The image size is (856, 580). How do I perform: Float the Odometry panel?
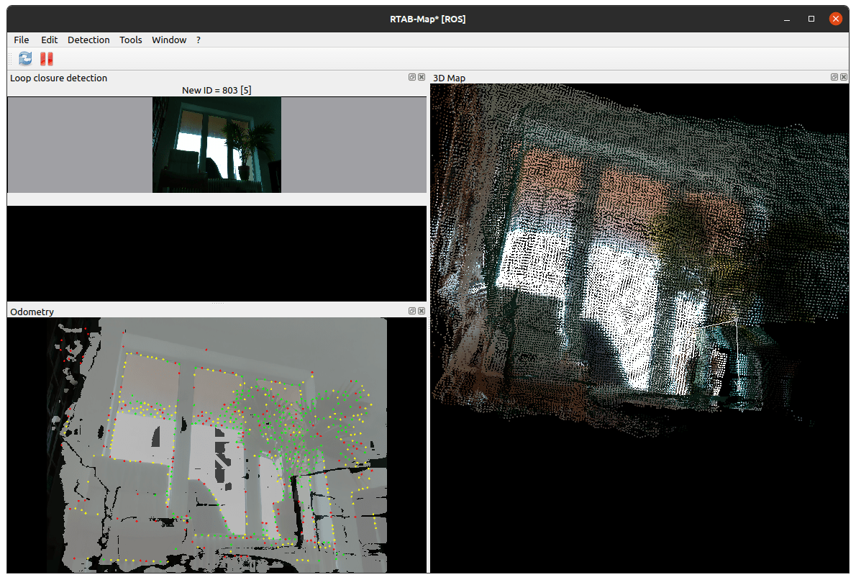click(412, 311)
